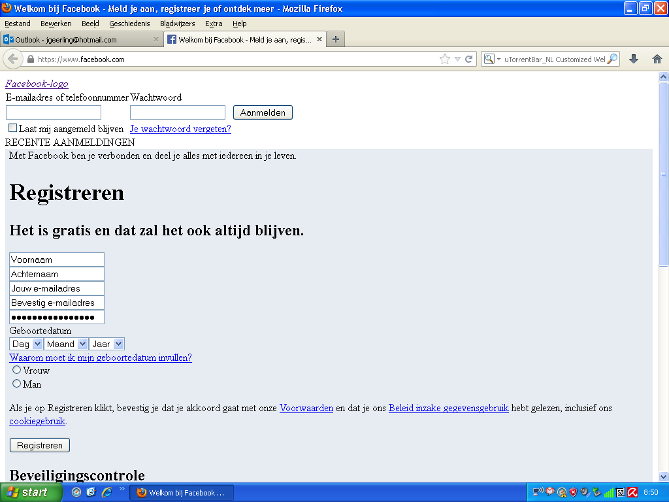The width and height of the screenshot is (669, 502).
Task: Open the Extra menu
Action: (214, 24)
